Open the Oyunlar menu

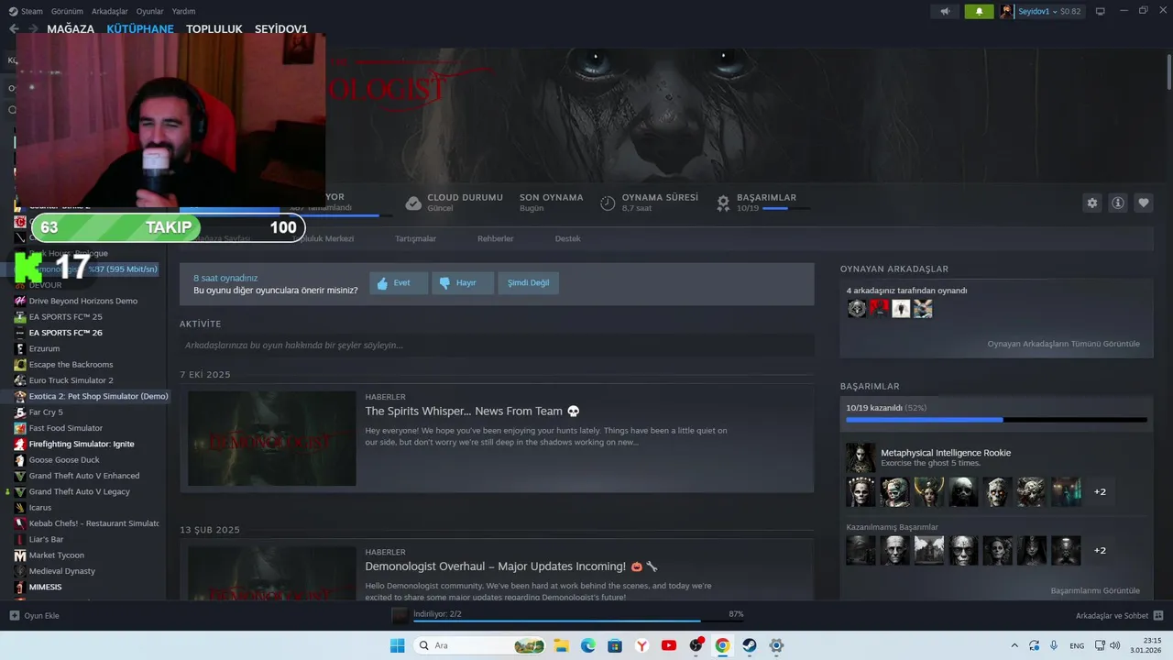coord(150,11)
